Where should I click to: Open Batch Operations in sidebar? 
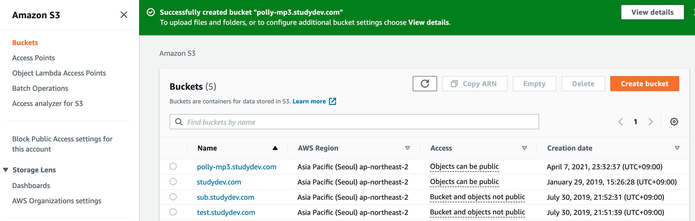[40, 88]
